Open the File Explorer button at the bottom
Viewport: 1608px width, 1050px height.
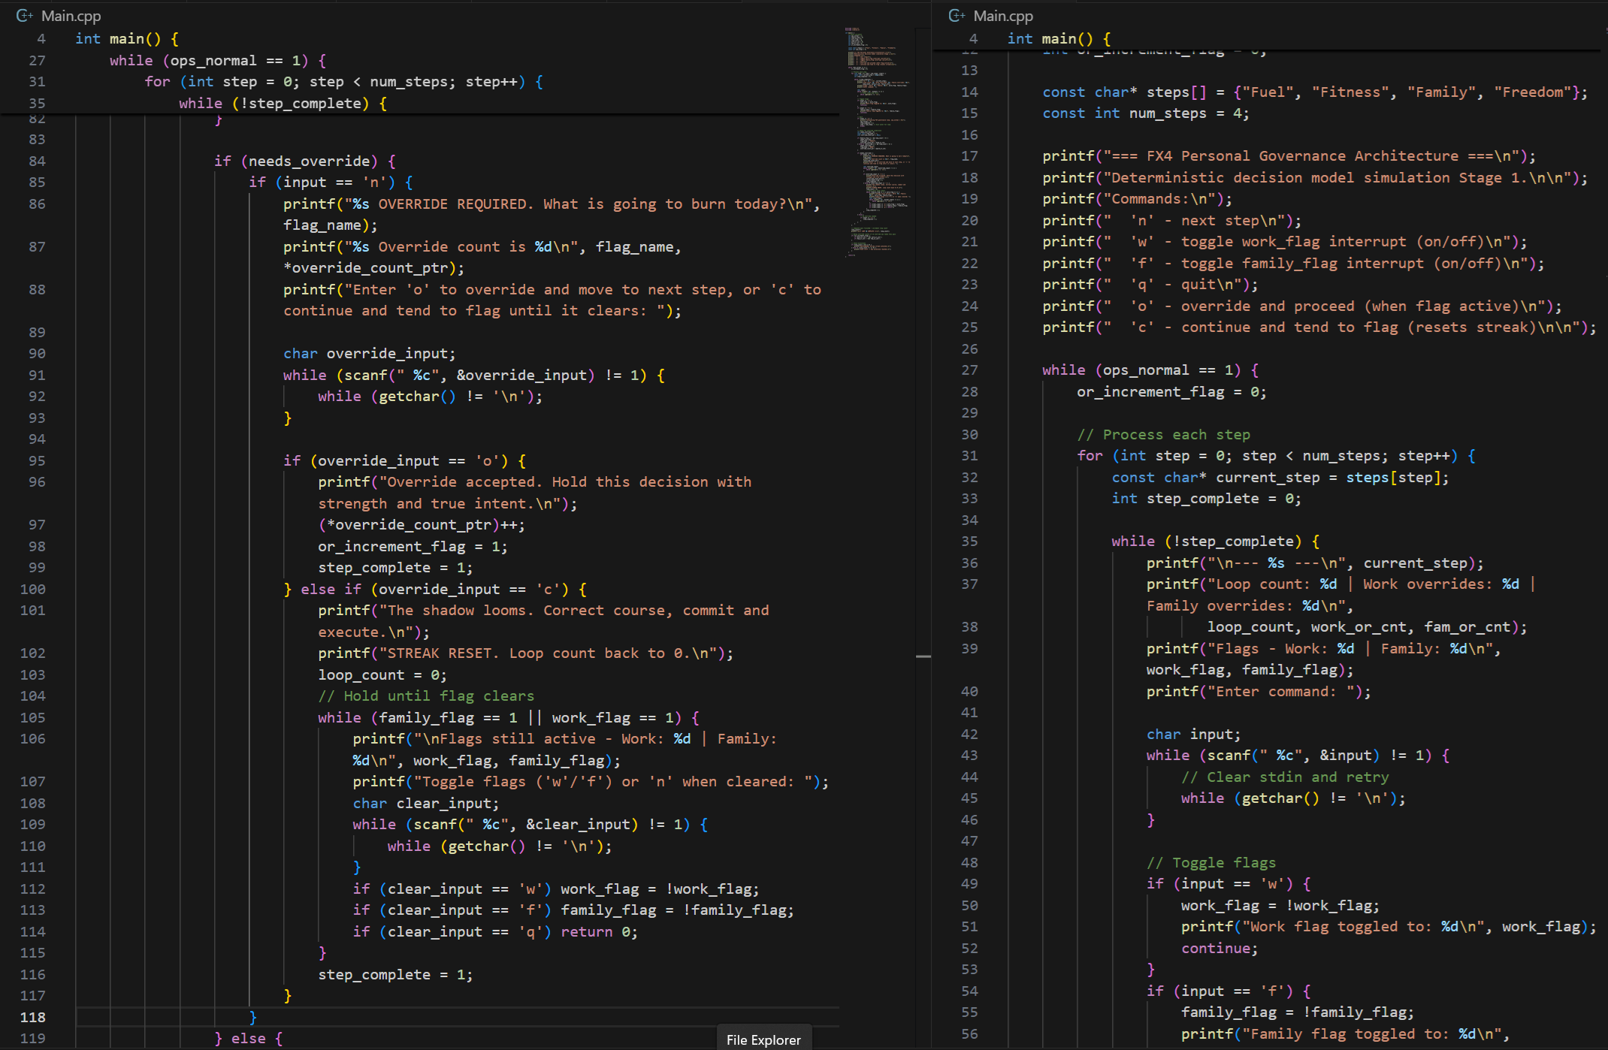coord(763,1039)
